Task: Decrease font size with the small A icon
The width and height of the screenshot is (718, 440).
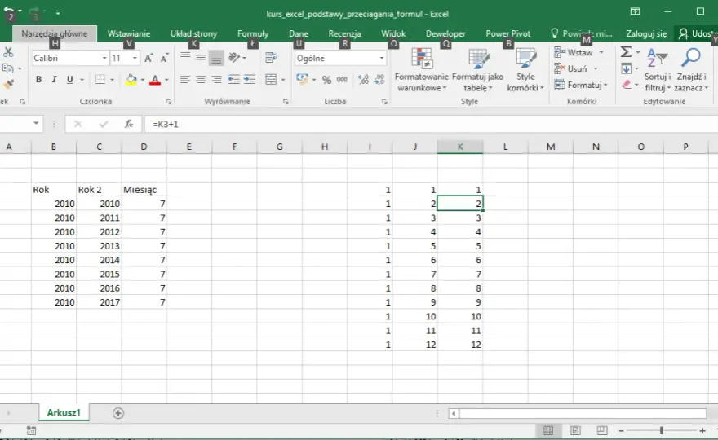Action: [164, 58]
